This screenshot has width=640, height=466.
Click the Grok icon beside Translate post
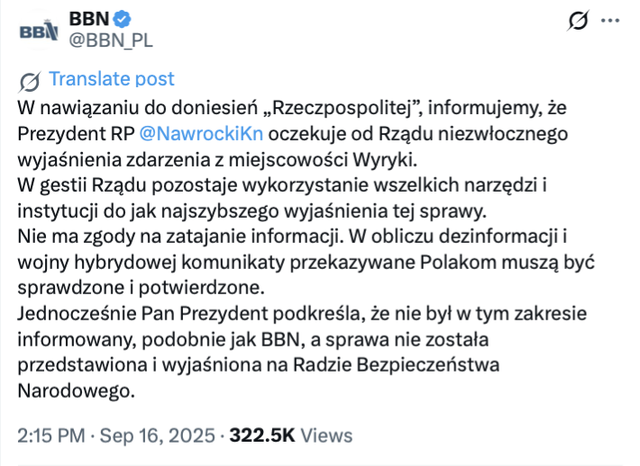click(30, 81)
